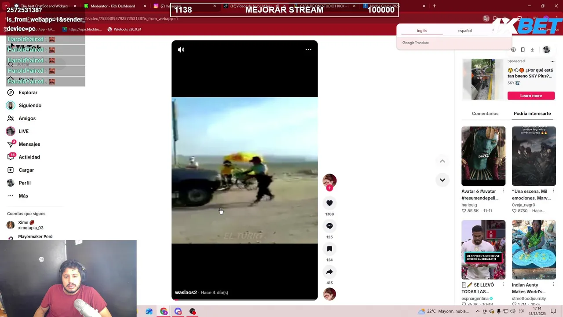The width and height of the screenshot is (563, 317).
Task: Open SKY Plus sponsored video thumbnail
Action: (x=483, y=80)
